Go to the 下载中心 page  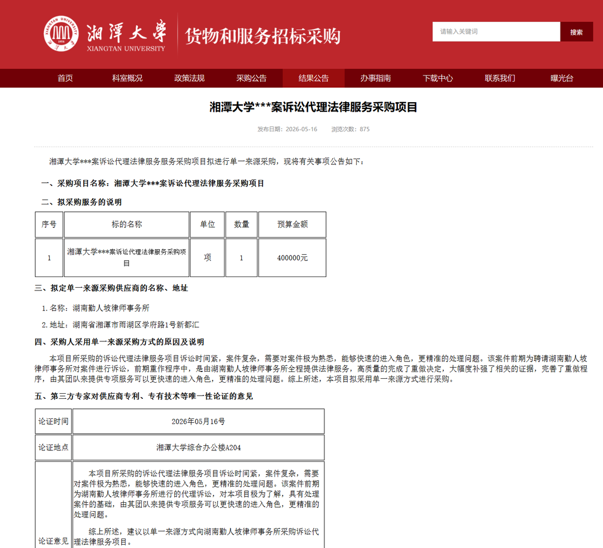coord(438,78)
